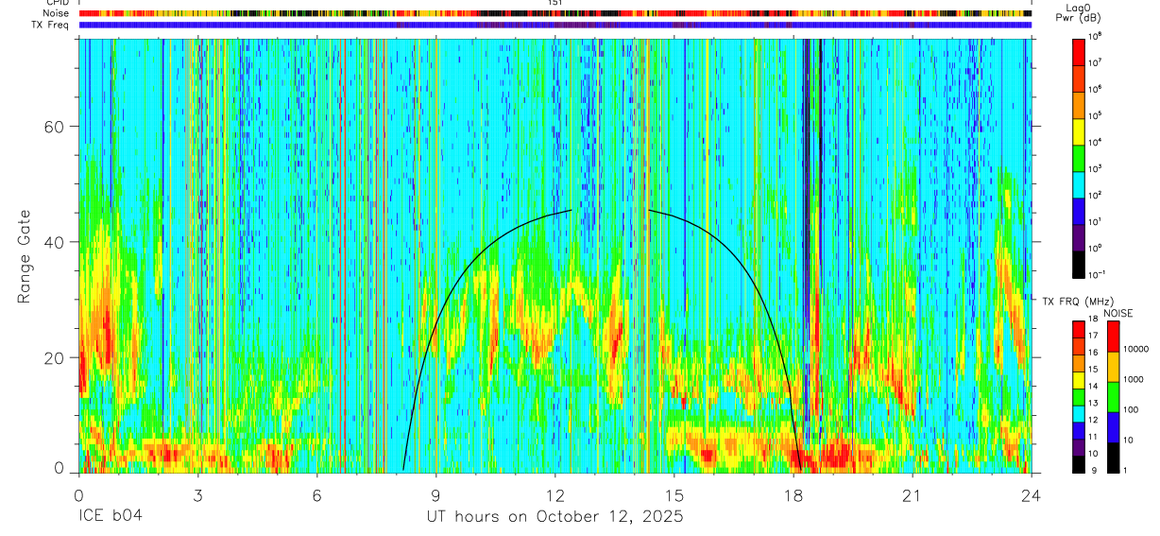Image resolution: width=1160 pixels, height=536 pixels.
Task: Pick the cyan segment of Lag0 power colorbar
Action: 1078,183
